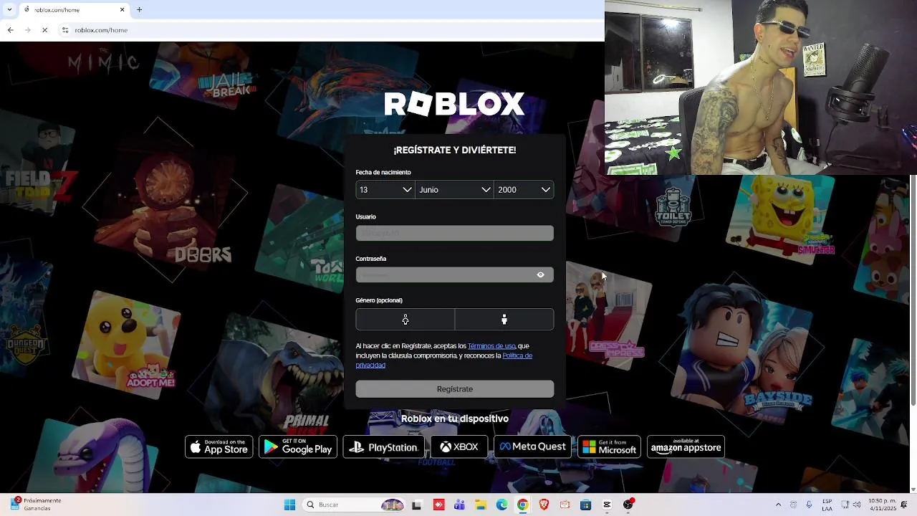Click the Amazon Appstore badge

(x=686, y=447)
